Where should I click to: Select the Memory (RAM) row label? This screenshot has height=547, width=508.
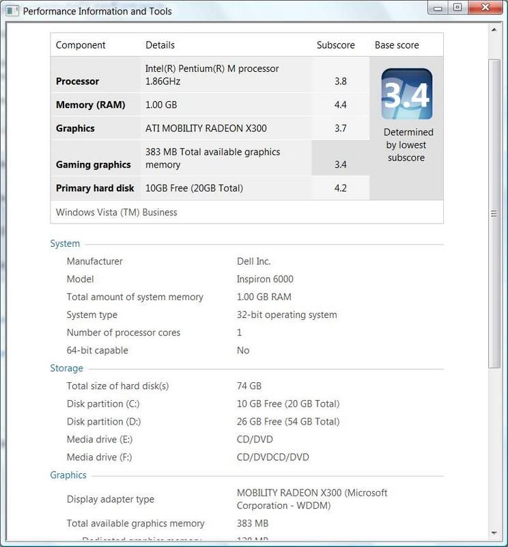83,105
